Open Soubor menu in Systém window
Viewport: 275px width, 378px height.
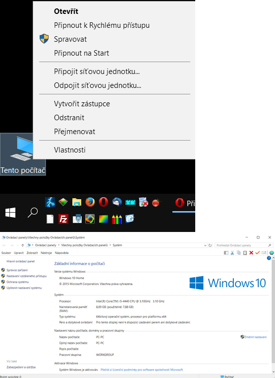click(6, 253)
